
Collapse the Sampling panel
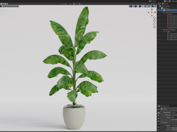pyautogui.click(x=161, y=122)
